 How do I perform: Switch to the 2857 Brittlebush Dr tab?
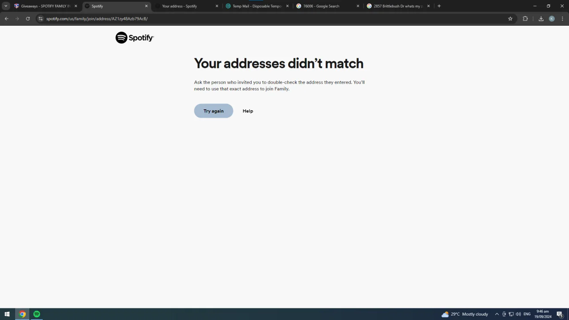[398, 6]
